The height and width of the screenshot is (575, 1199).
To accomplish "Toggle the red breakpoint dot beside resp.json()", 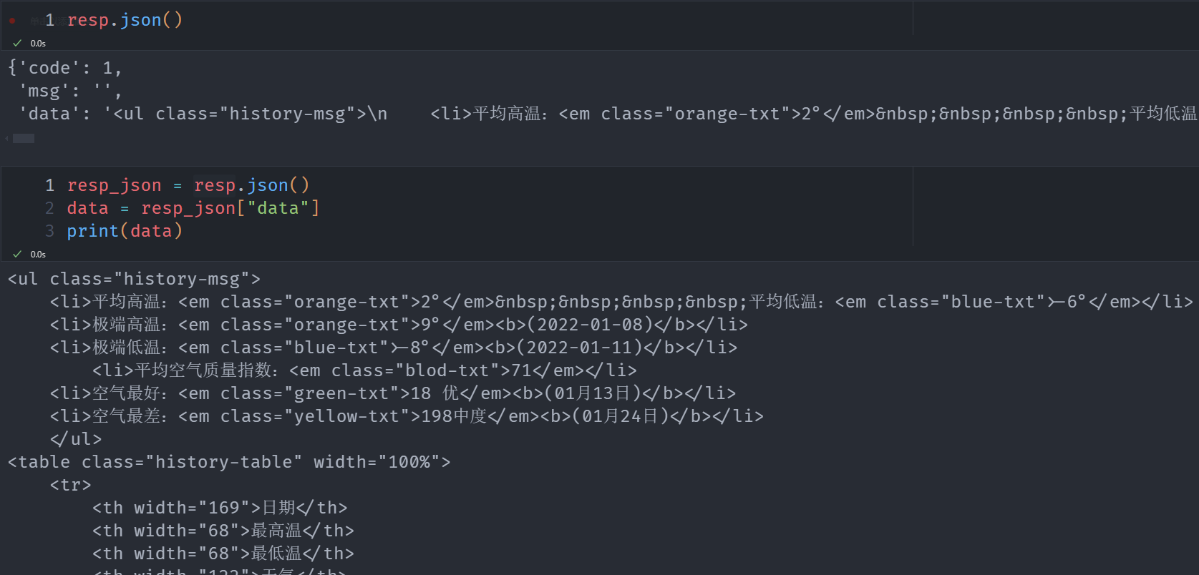I will click(x=12, y=21).
